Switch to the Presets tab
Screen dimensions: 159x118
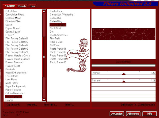click(x=22, y=6)
